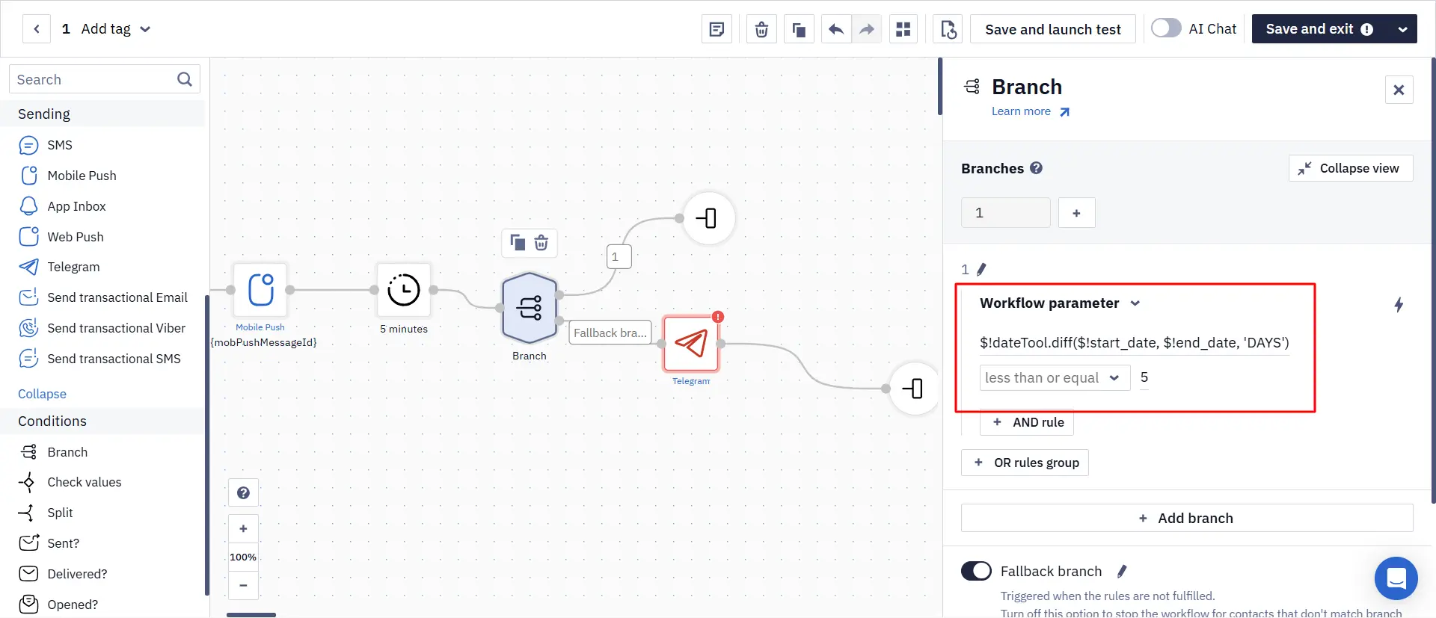Duplicate the selected Branch node
The width and height of the screenshot is (1436, 618).
tap(518, 242)
